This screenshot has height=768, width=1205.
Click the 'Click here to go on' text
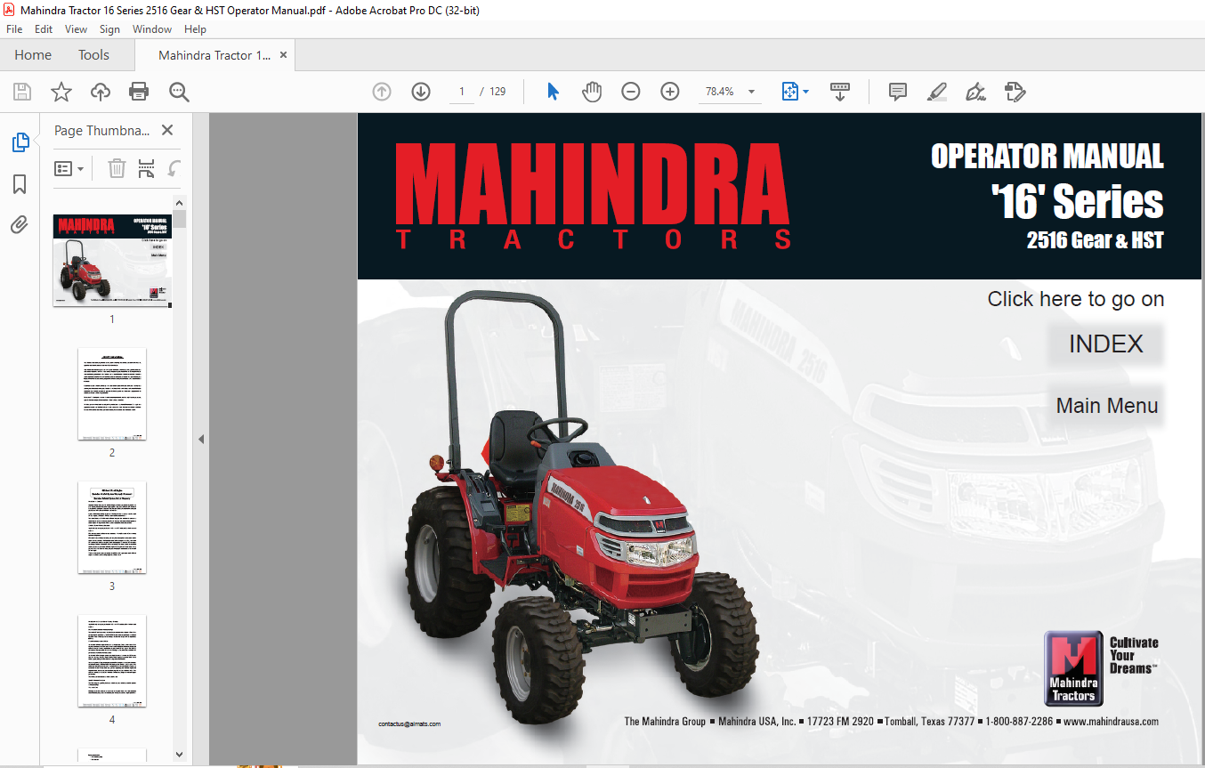(x=1076, y=299)
